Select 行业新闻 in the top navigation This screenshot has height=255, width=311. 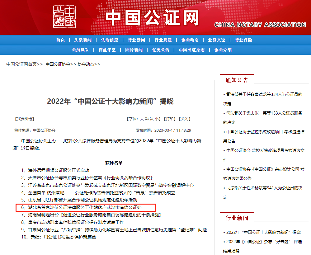coord(136,40)
